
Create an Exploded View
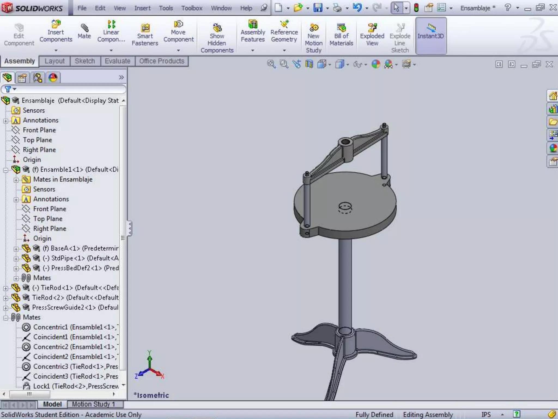[372, 35]
